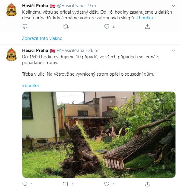Retweet the fallen tree tweet

click(66, 184)
